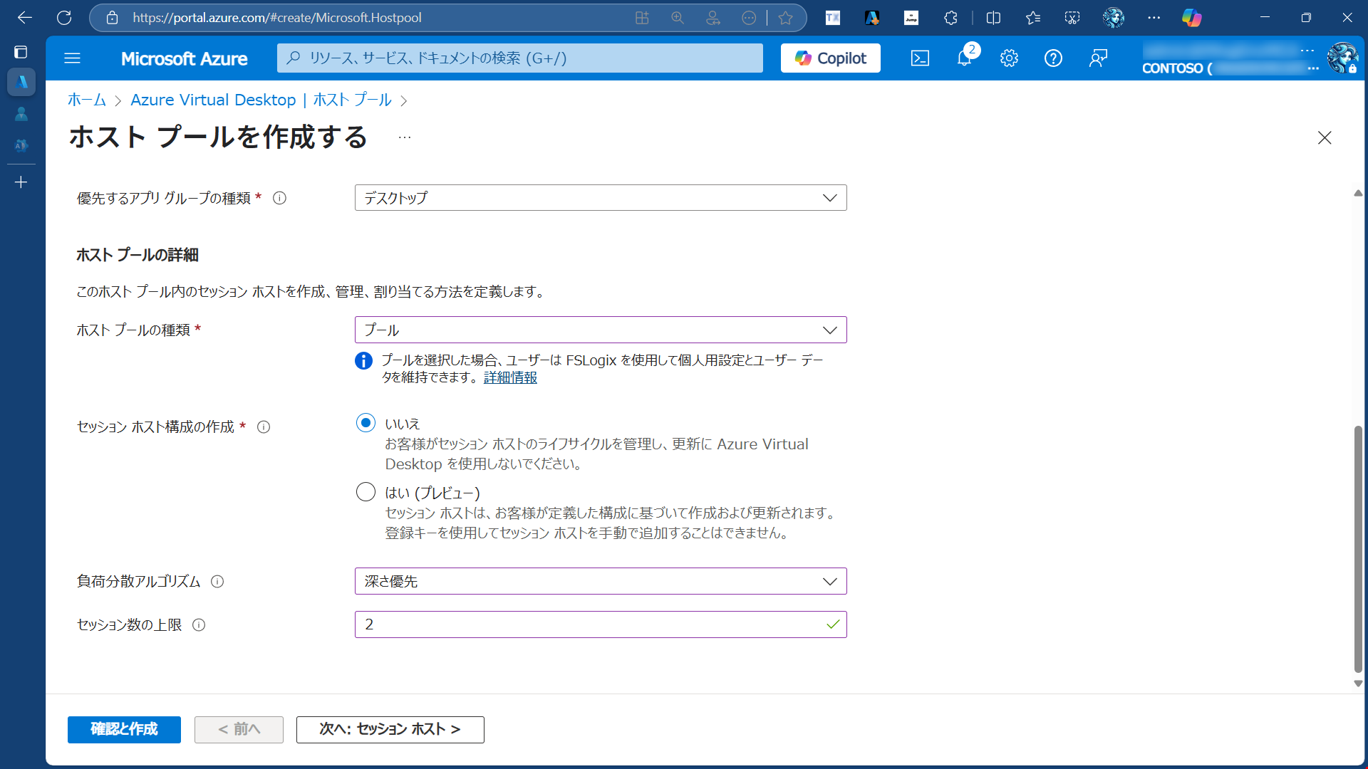The height and width of the screenshot is (769, 1368).
Task: Select the いいえ radio option
Action: pos(366,423)
